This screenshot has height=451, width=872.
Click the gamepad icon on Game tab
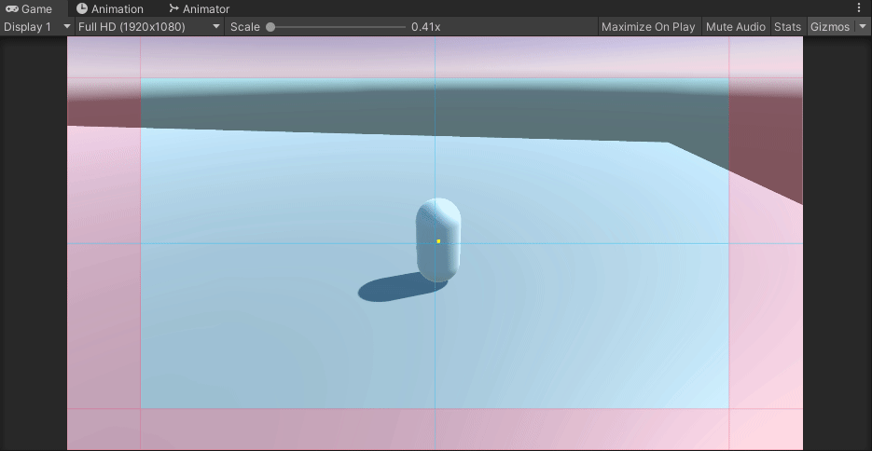tap(12, 9)
